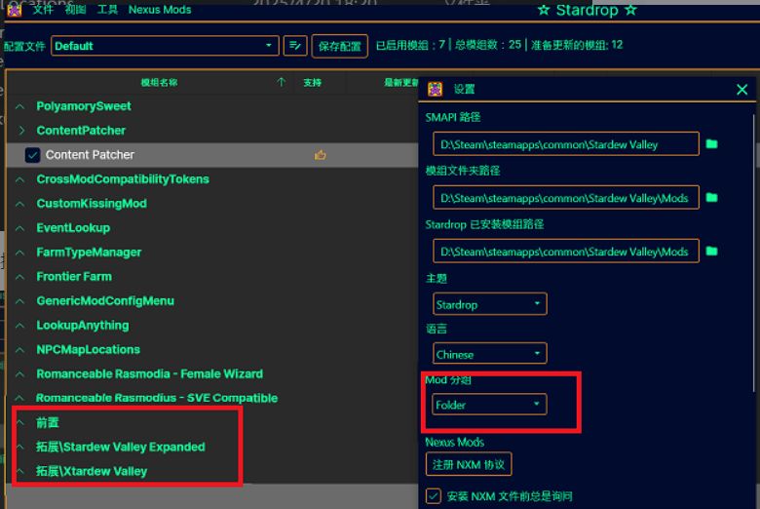Expand the Frontier Farm group
The height and width of the screenshot is (509, 760).
19,277
